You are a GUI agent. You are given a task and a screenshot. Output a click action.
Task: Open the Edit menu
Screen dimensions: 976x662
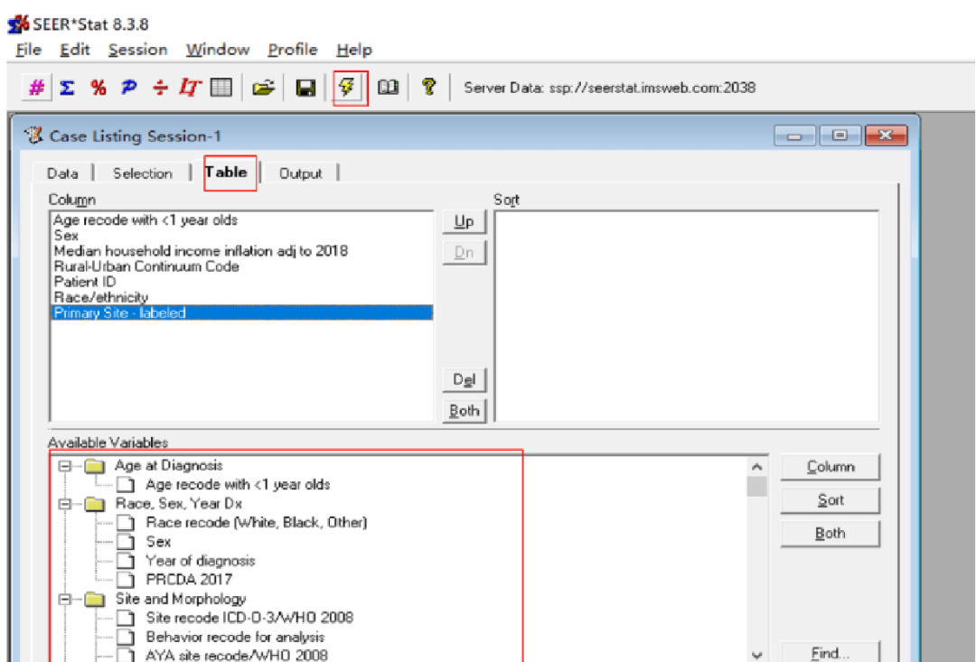point(75,50)
